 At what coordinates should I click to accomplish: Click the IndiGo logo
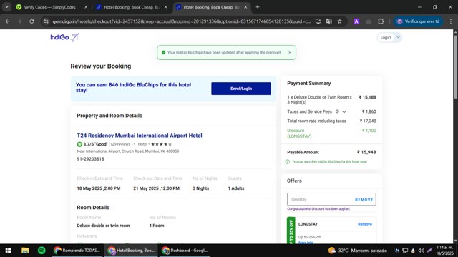point(64,37)
